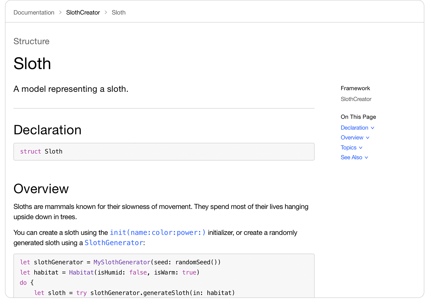Screen dimensions: 429x305
Task: Jump to Declaration in On This Page
Action: pos(355,128)
